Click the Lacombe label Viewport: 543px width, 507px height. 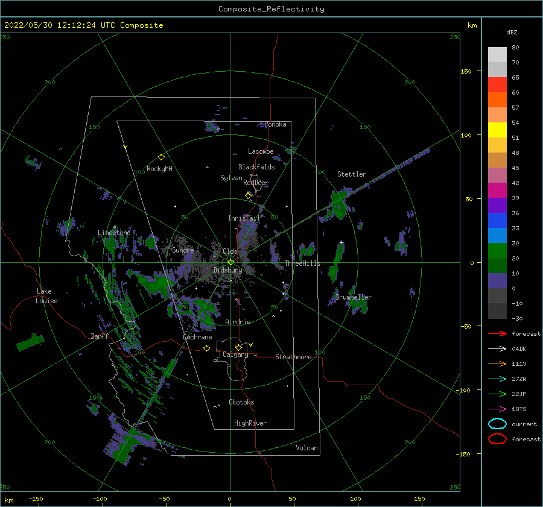click(261, 151)
